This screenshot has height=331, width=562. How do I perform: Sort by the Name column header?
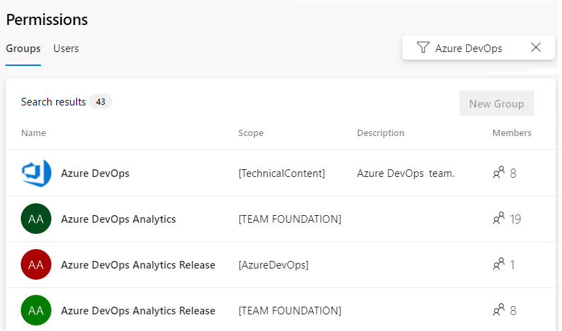click(34, 133)
